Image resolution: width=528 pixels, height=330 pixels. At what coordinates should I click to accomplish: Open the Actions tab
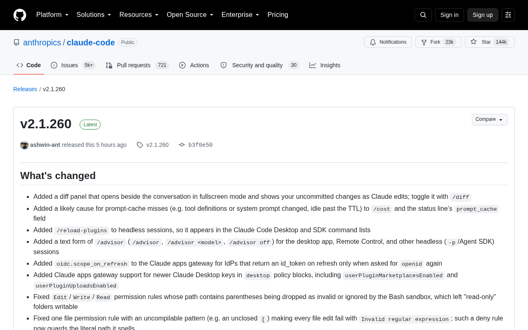point(194,65)
